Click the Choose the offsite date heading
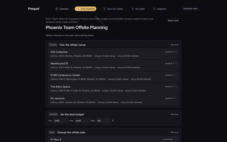 71,132
